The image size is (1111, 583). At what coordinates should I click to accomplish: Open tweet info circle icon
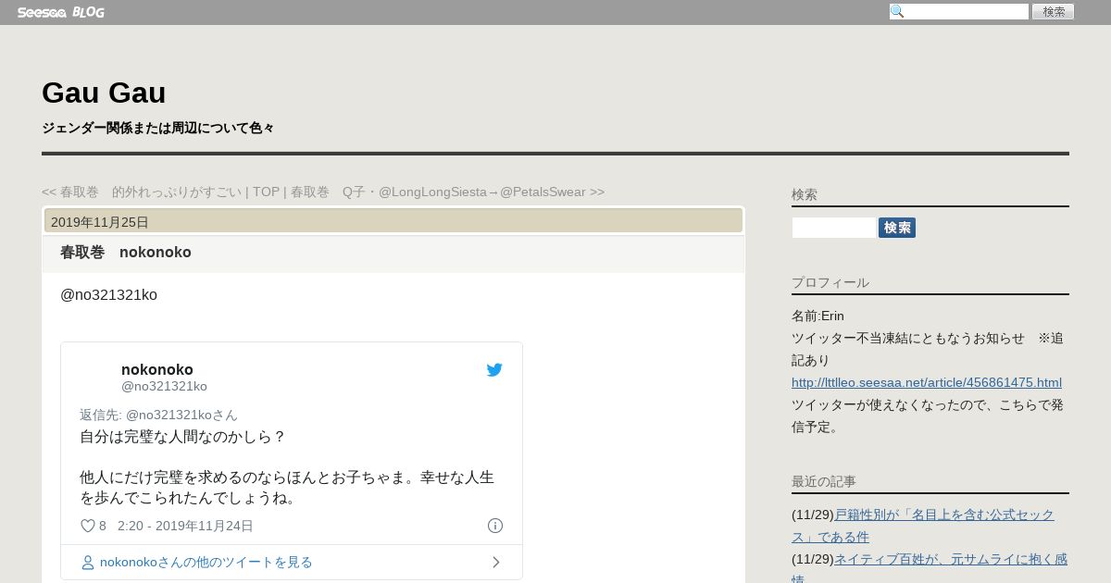point(495,526)
